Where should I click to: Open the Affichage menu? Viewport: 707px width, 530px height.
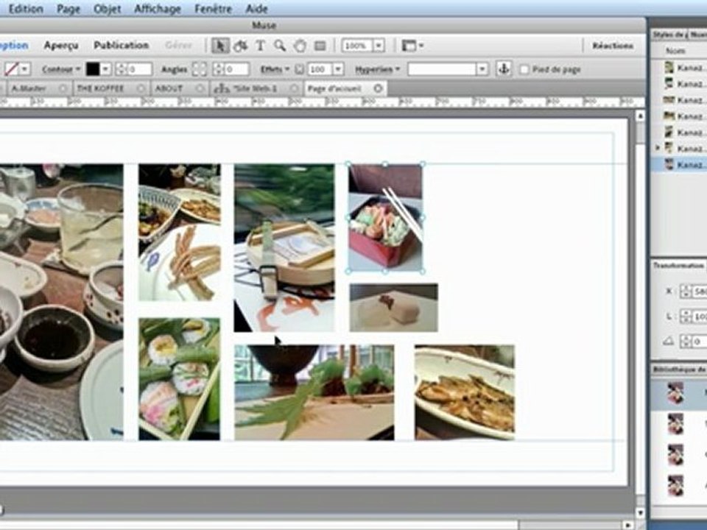tap(158, 9)
